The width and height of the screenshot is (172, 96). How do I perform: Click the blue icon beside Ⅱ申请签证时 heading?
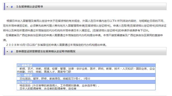tap(12, 51)
